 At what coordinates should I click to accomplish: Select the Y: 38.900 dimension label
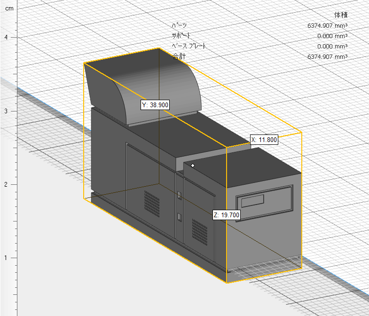pyautogui.click(x=155, y=105)
